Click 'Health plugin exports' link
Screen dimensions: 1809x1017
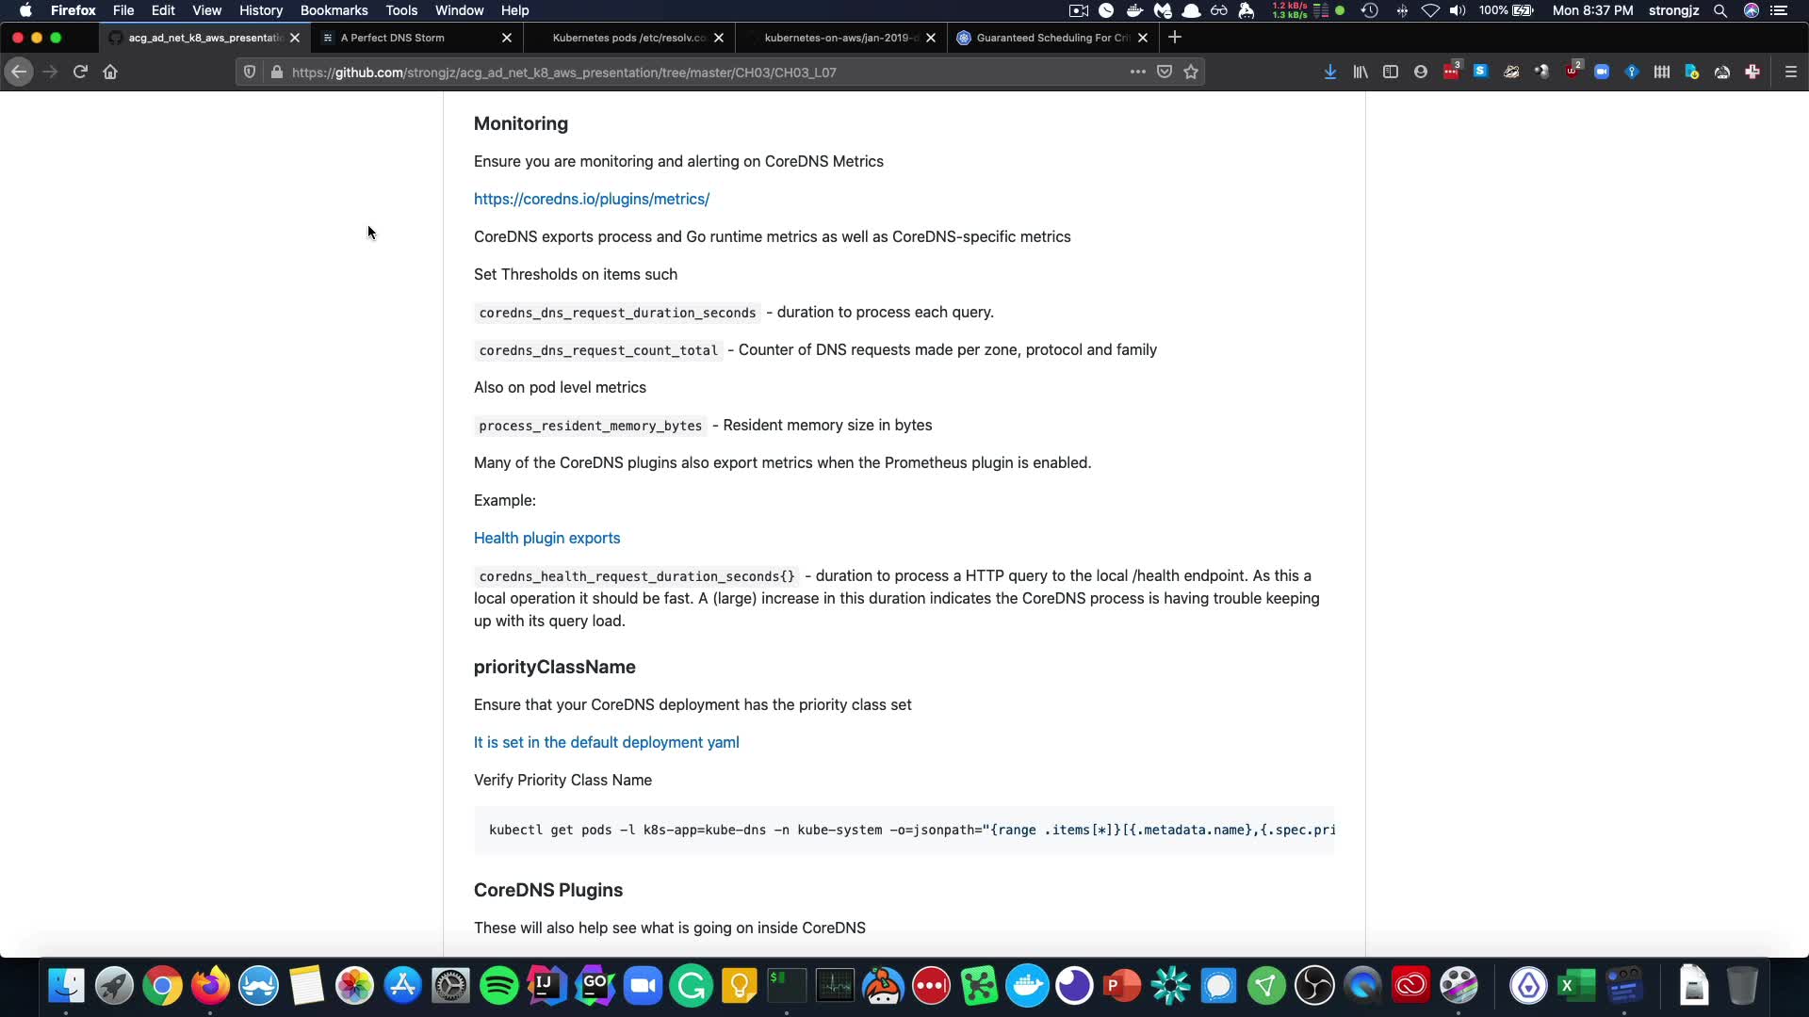546,538
